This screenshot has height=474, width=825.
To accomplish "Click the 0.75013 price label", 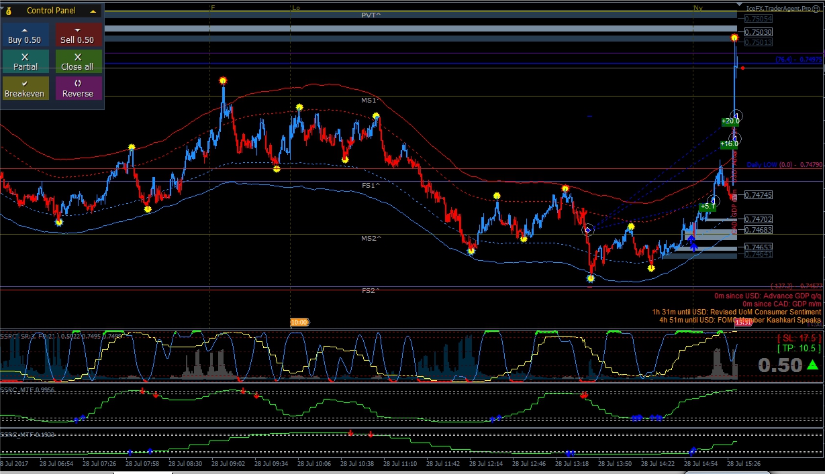I will 759,43.
